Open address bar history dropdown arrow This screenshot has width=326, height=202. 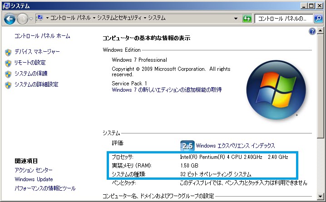tap(236, 19)
